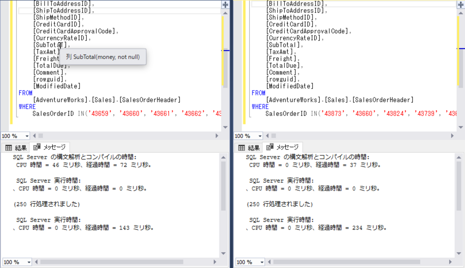Click scroll-up arrow of left query editor
Image resolution: width=465 pixels, height=268 pixels.
[225, 13]
